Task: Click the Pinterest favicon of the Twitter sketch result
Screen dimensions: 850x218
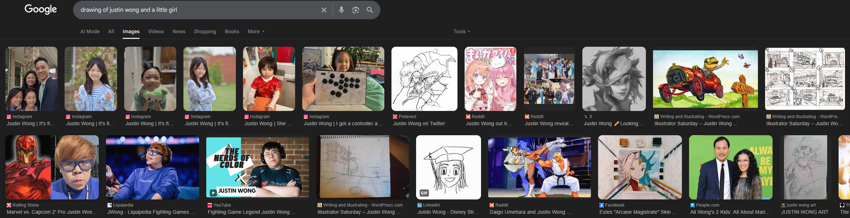Action: pos(395,117)
